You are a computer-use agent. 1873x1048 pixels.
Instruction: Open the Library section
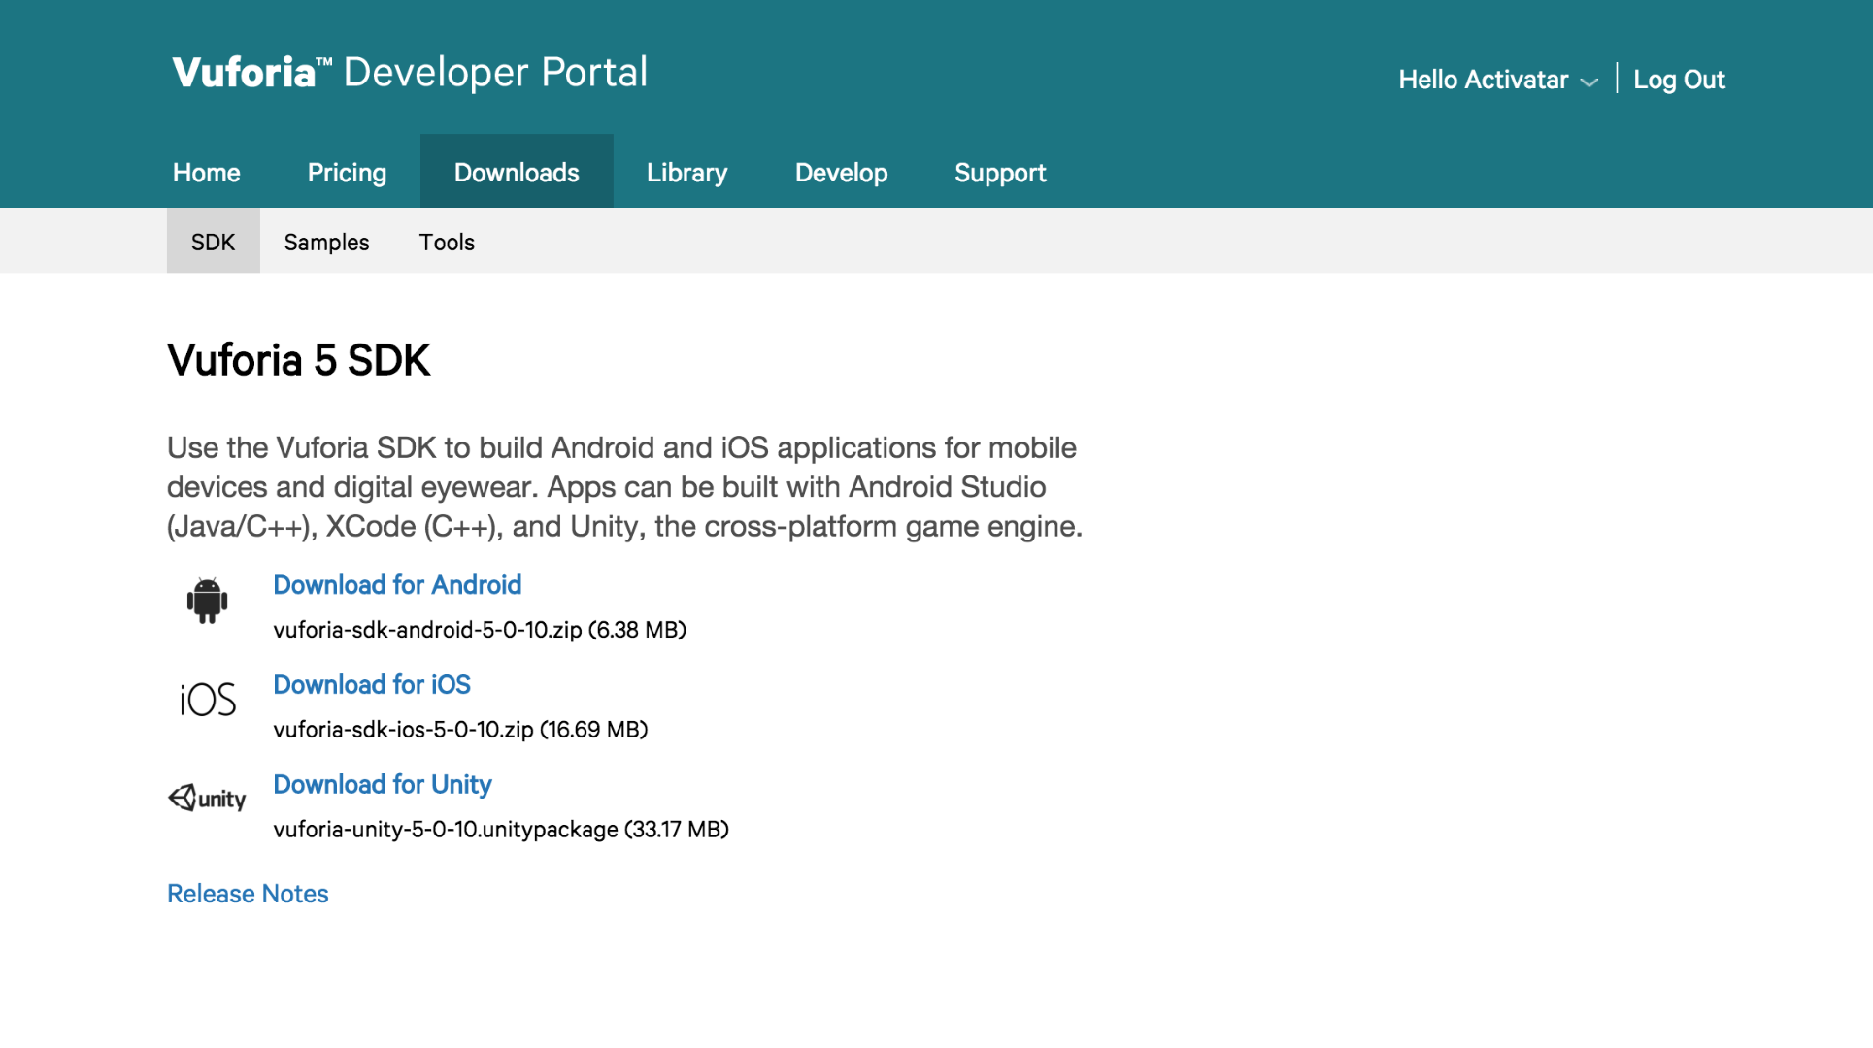pos(686,173)
